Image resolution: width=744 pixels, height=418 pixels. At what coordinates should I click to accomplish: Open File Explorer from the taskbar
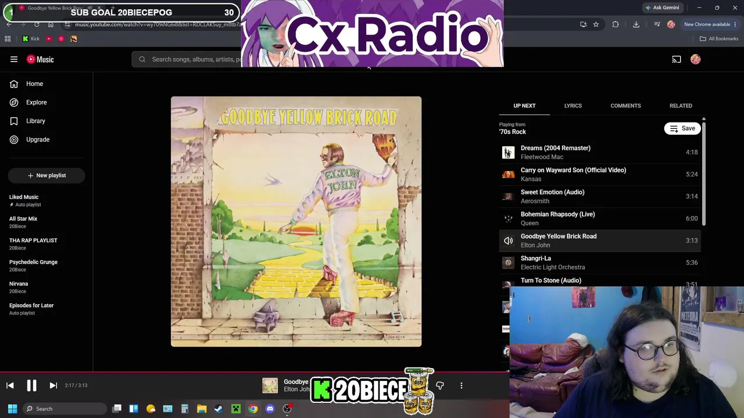coord(202,409)
